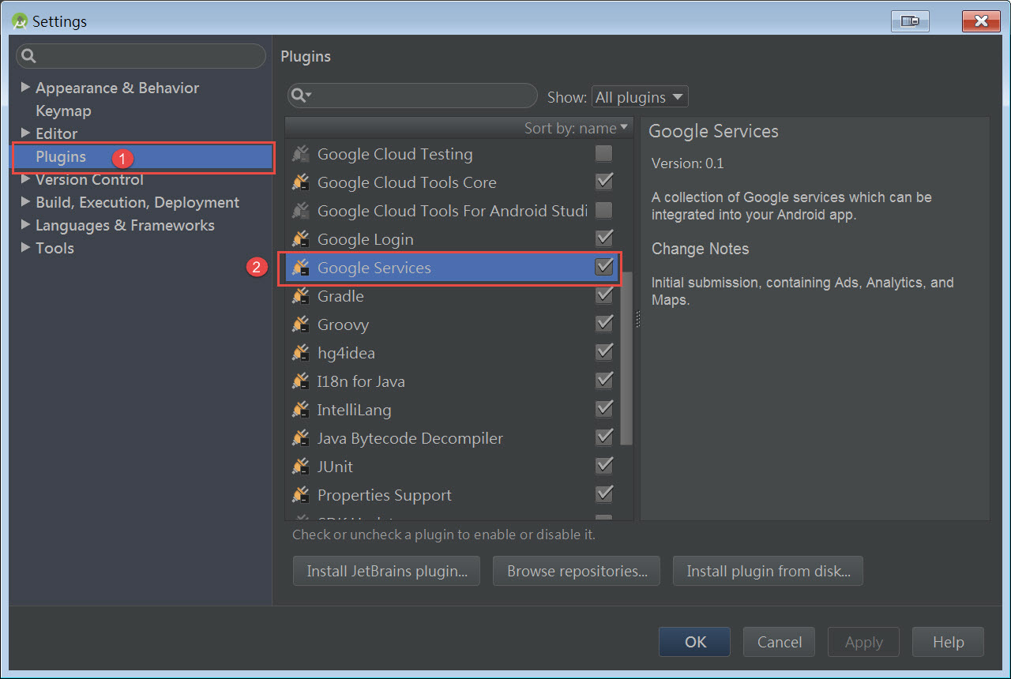The height and width of the screenshot is (679, 1011).
Task: Open the Sort by name dropdown
Action: (576, 128)
